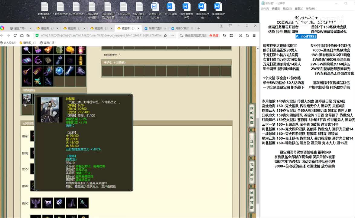355x218 pixels.
Task: Open the browser skin shirt icon
Action: point(230,26)
